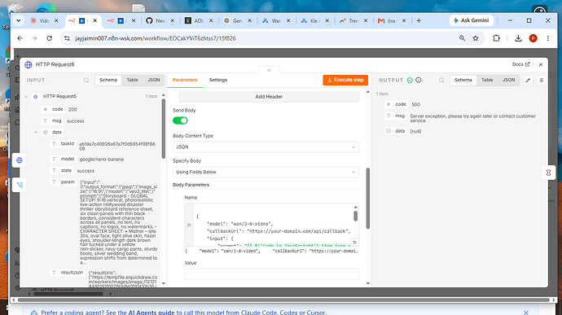
Task: Open the Specify Body dropdown
Action: pos(266,172)
